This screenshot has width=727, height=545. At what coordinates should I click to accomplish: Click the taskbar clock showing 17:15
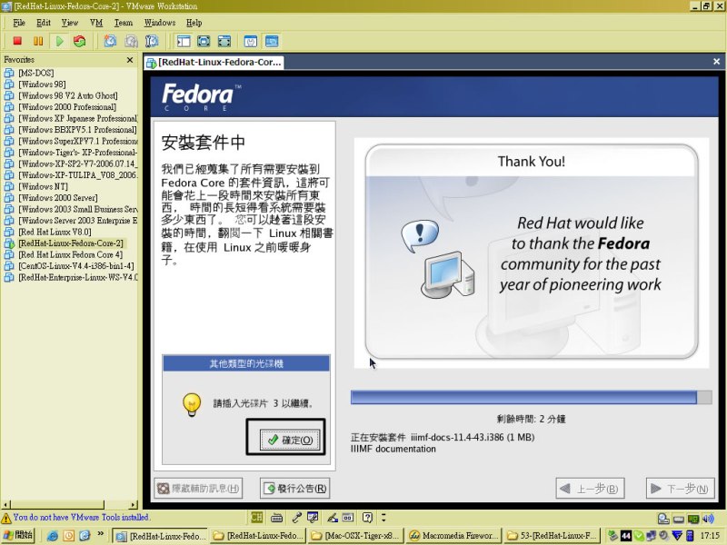point(710,536)
